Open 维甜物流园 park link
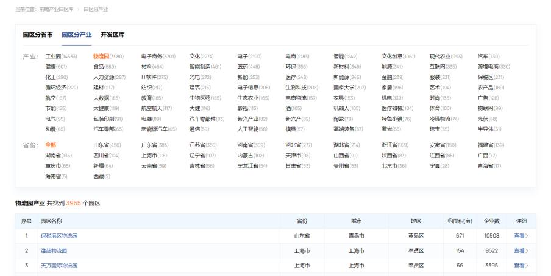Viewport: 551px width, 276px height. 54,250
